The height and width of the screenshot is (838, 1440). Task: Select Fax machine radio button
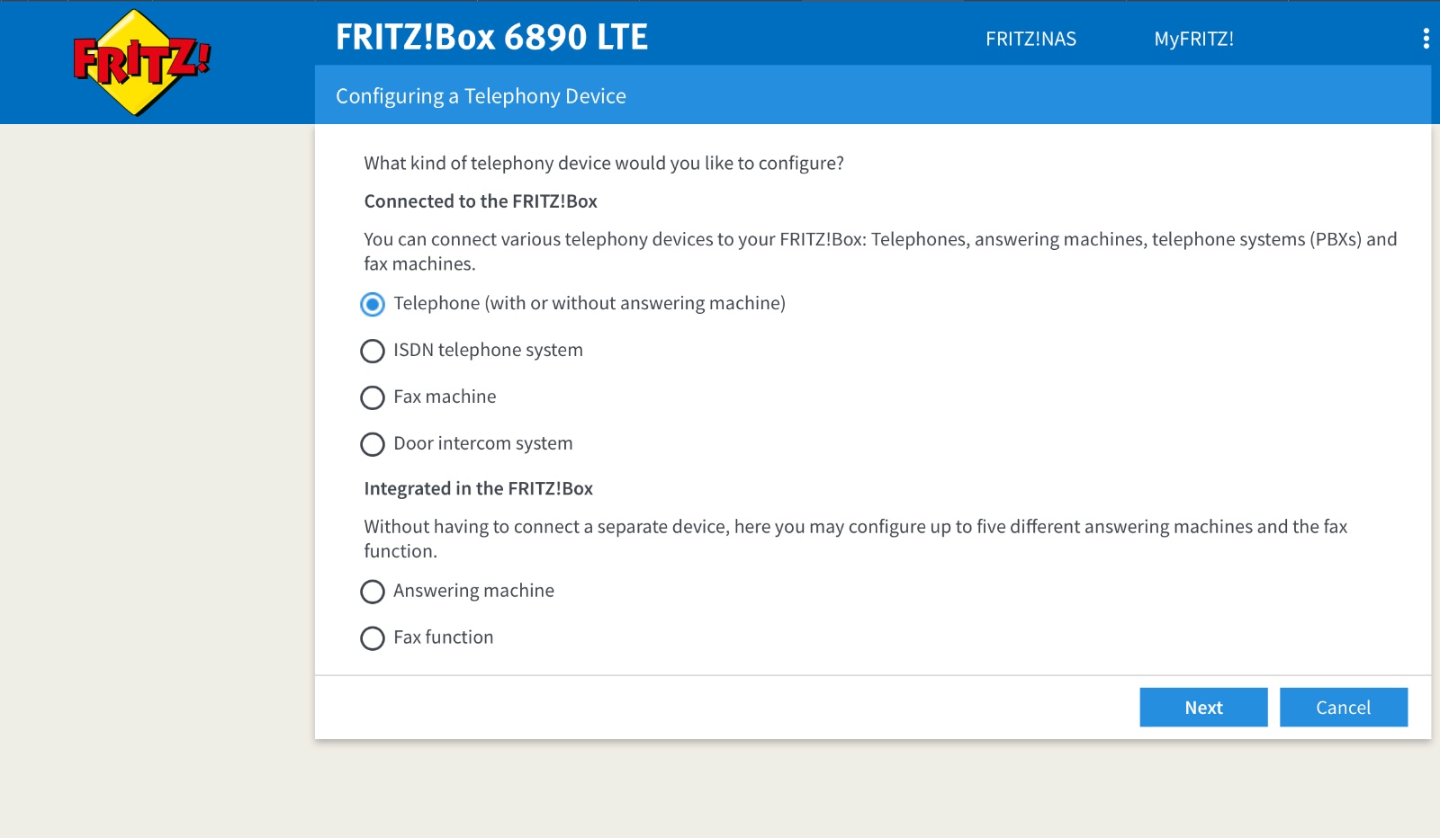coord(373,398)
